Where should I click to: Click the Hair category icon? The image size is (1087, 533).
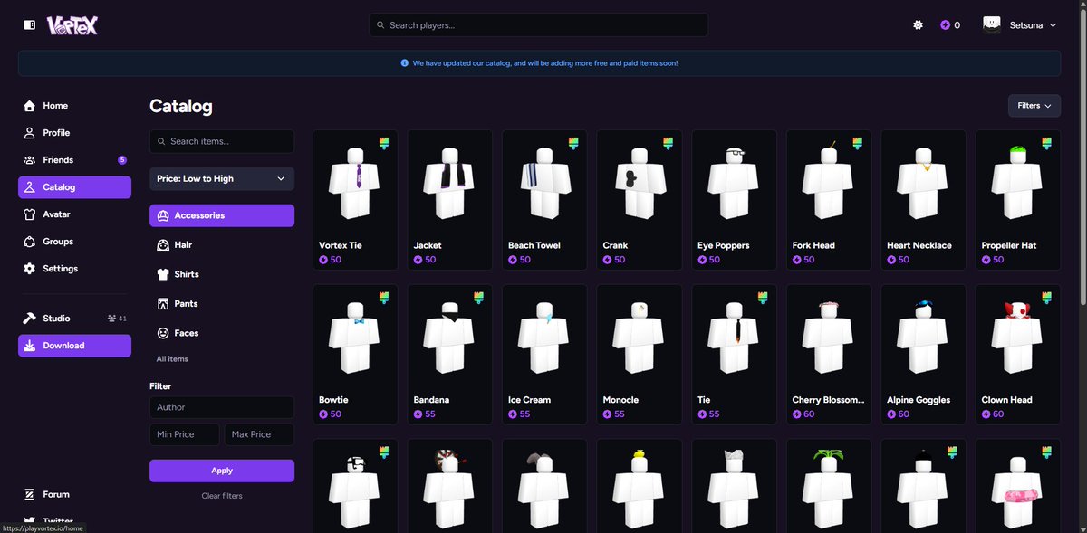pos(163,245)
